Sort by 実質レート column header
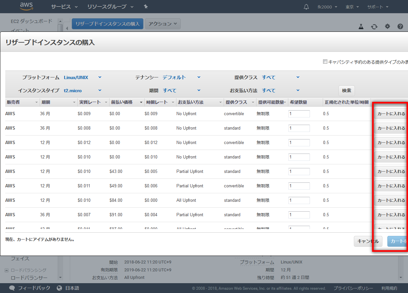This screenshot has width=408, height=293. coord(93,102)
